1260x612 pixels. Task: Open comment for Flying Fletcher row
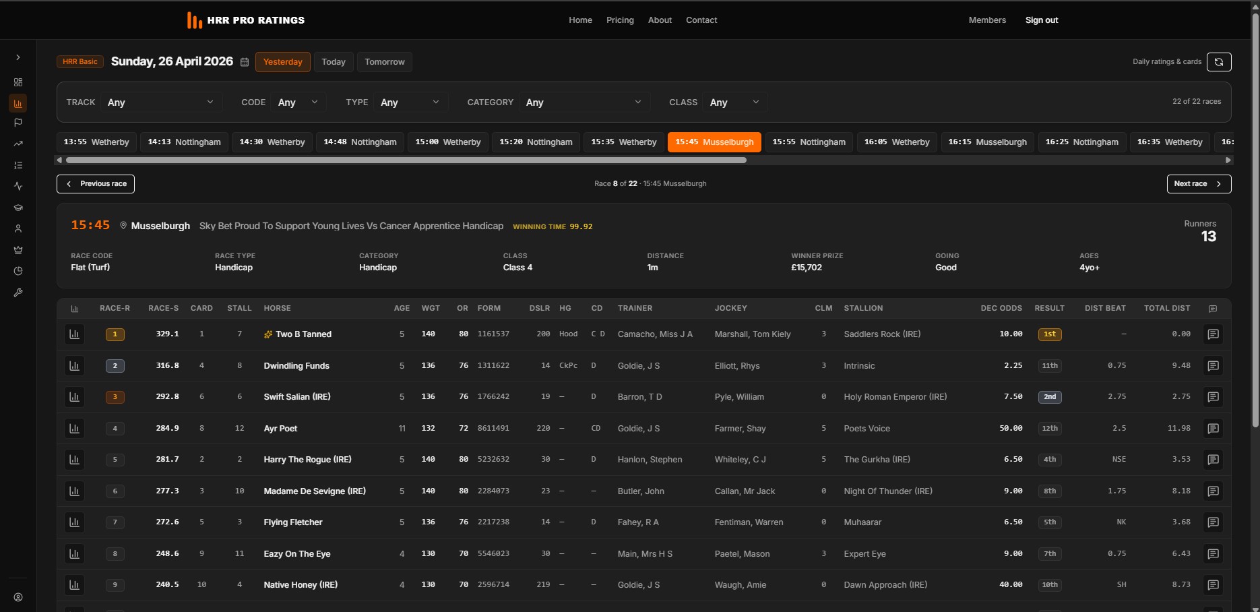pos(1213,522)
